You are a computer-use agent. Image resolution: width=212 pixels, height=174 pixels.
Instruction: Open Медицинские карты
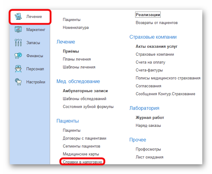tap(81, 154)
